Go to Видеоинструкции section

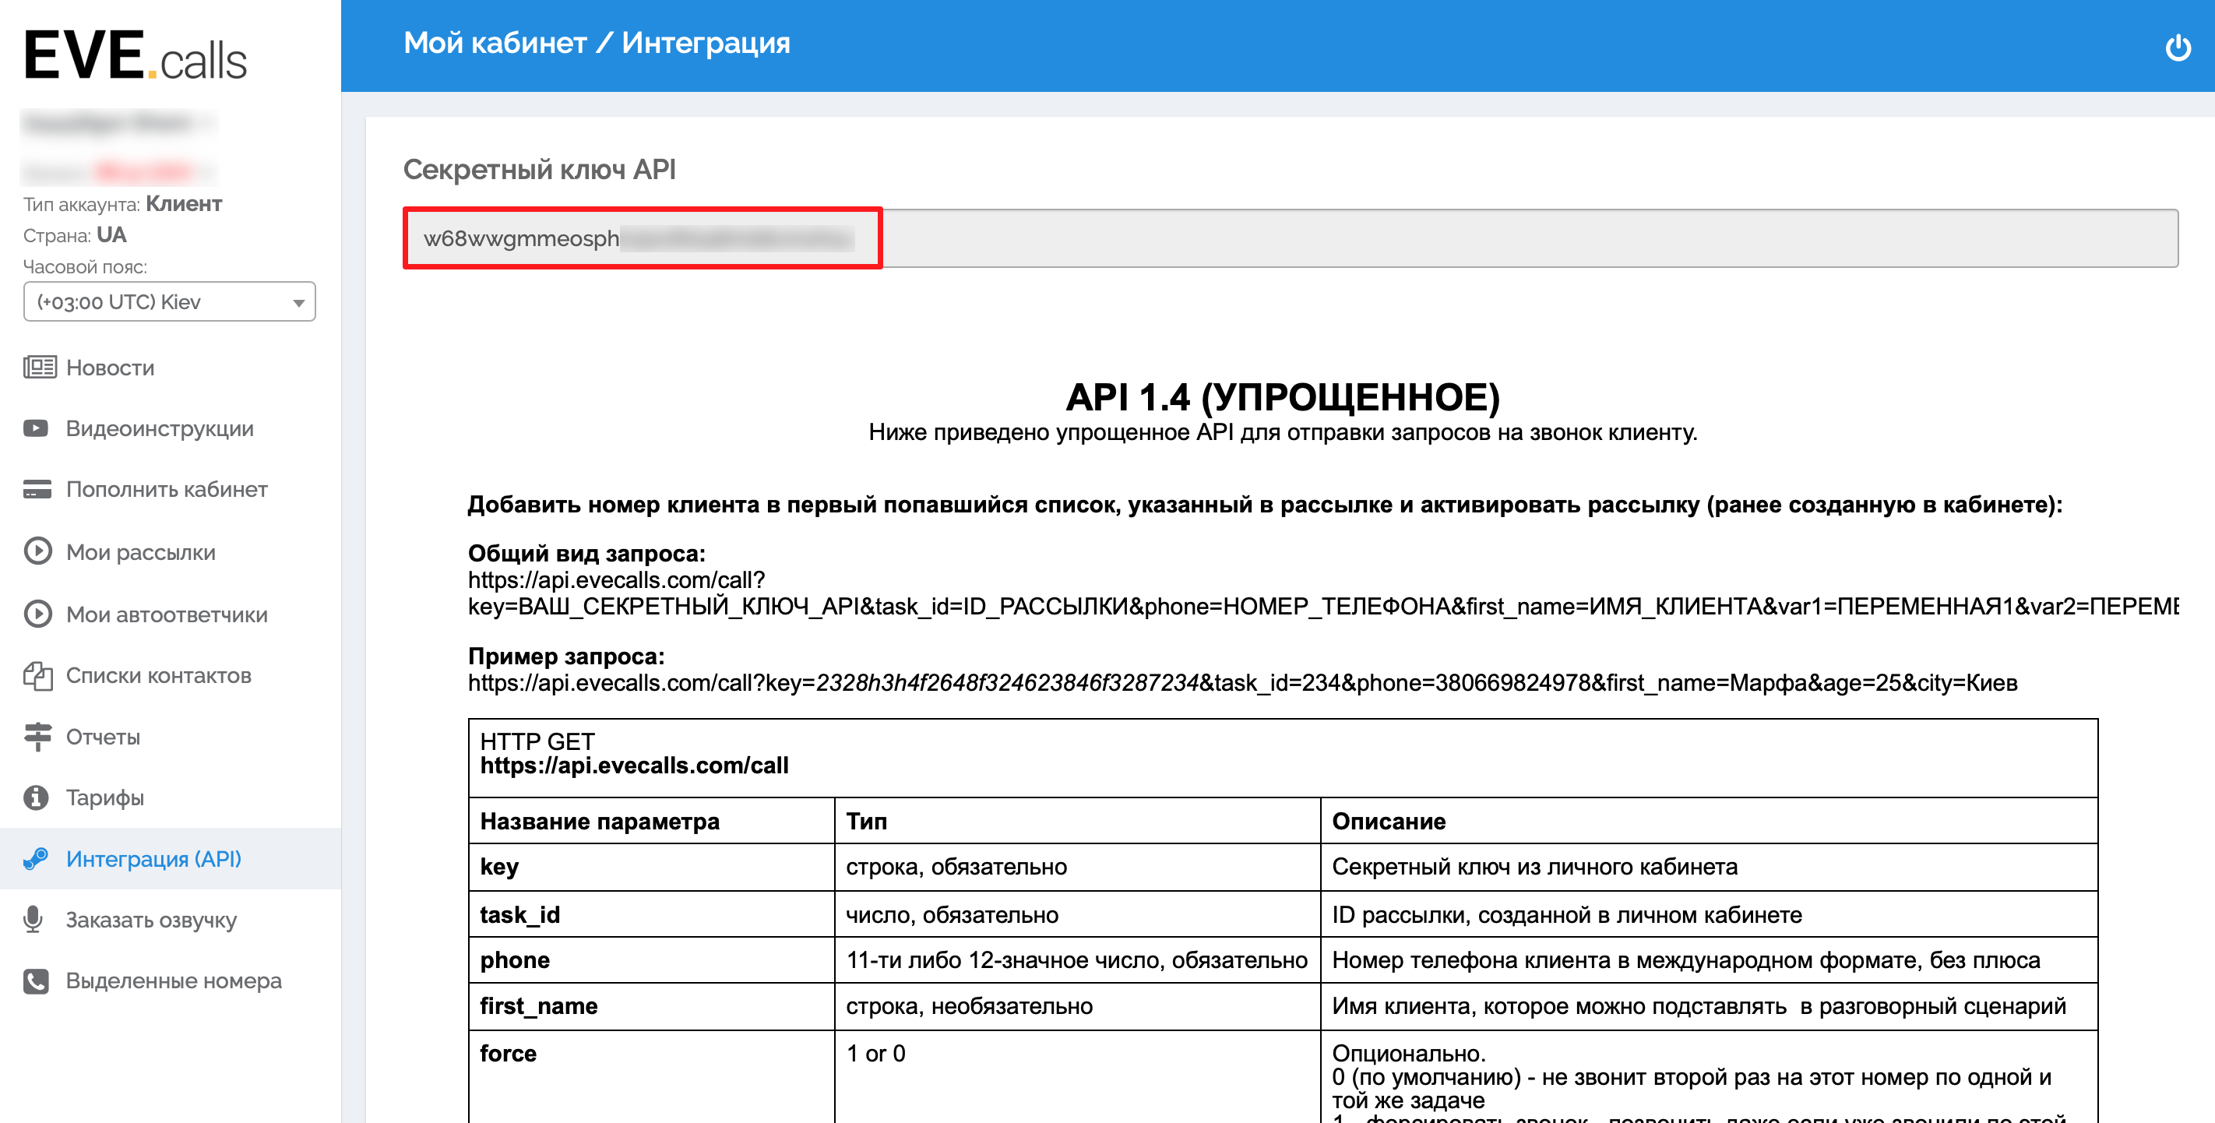coord(160,429)
